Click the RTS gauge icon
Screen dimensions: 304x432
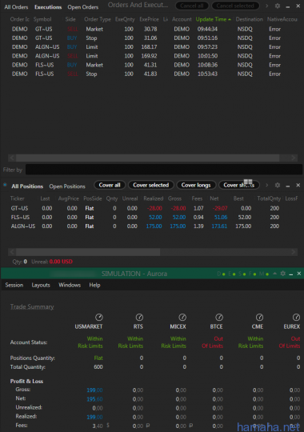pyautogui.click(x=139, y=318)
